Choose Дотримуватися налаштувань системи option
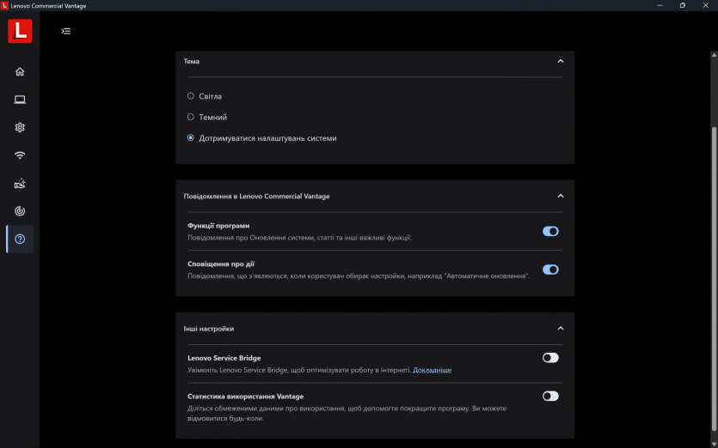The width and height of the screenshot is (718, 448). 191,138
